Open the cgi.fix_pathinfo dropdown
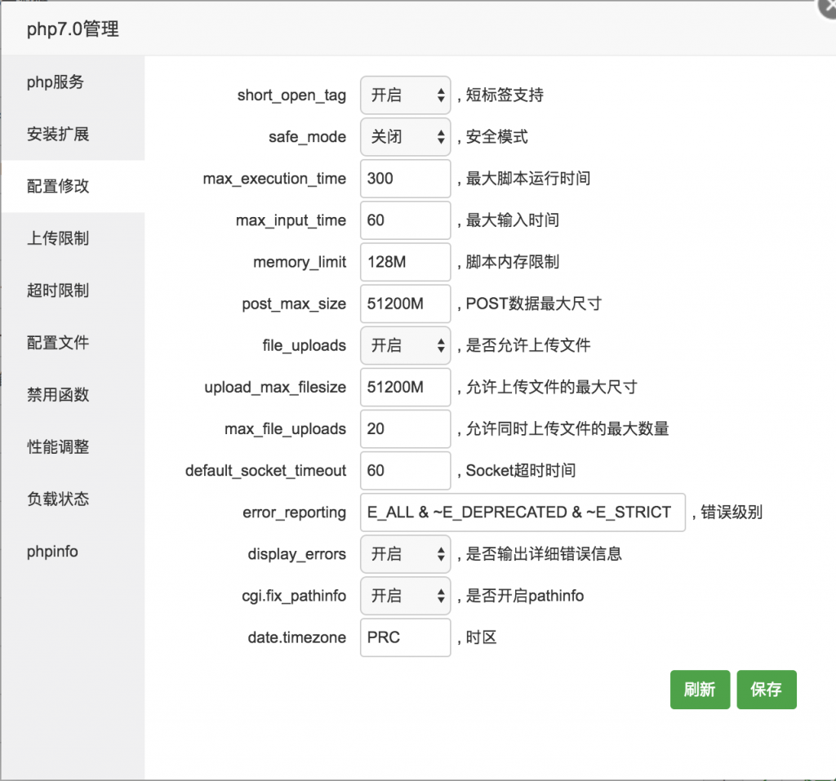Viewport: 836px width, 781px height. [x=405, y=596]
